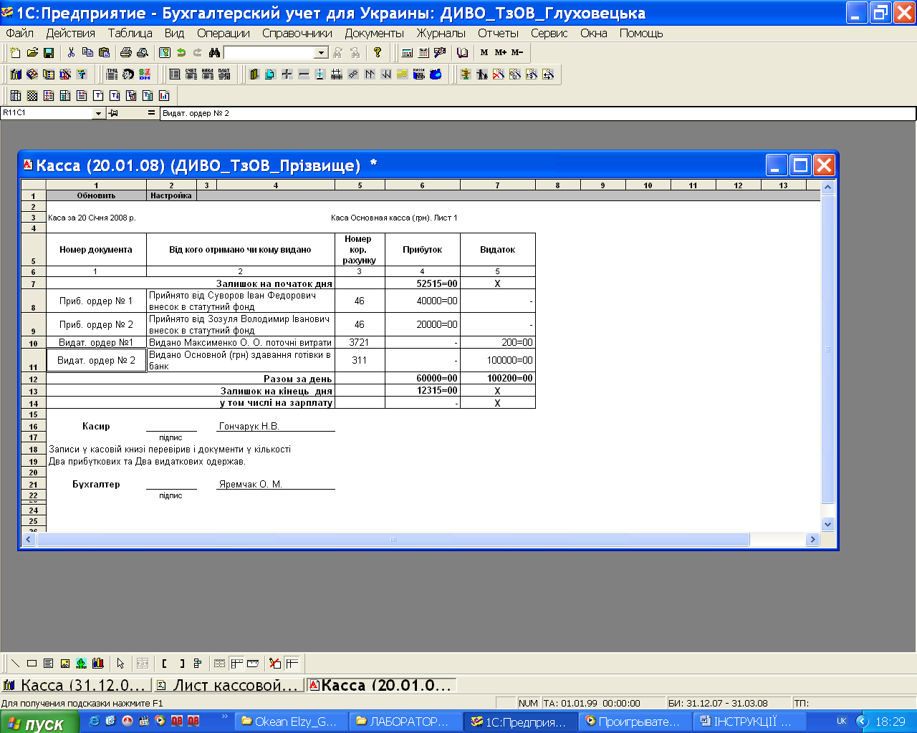Click the binoculars Find icon
The image size is (917, 733).
pyautogui.click(x=214, y=53)
